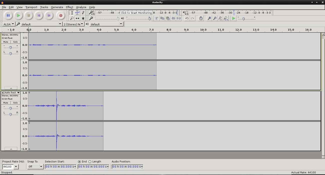Solo the second audio track
The width and height of the screenshot is (325, 175).
15,102
